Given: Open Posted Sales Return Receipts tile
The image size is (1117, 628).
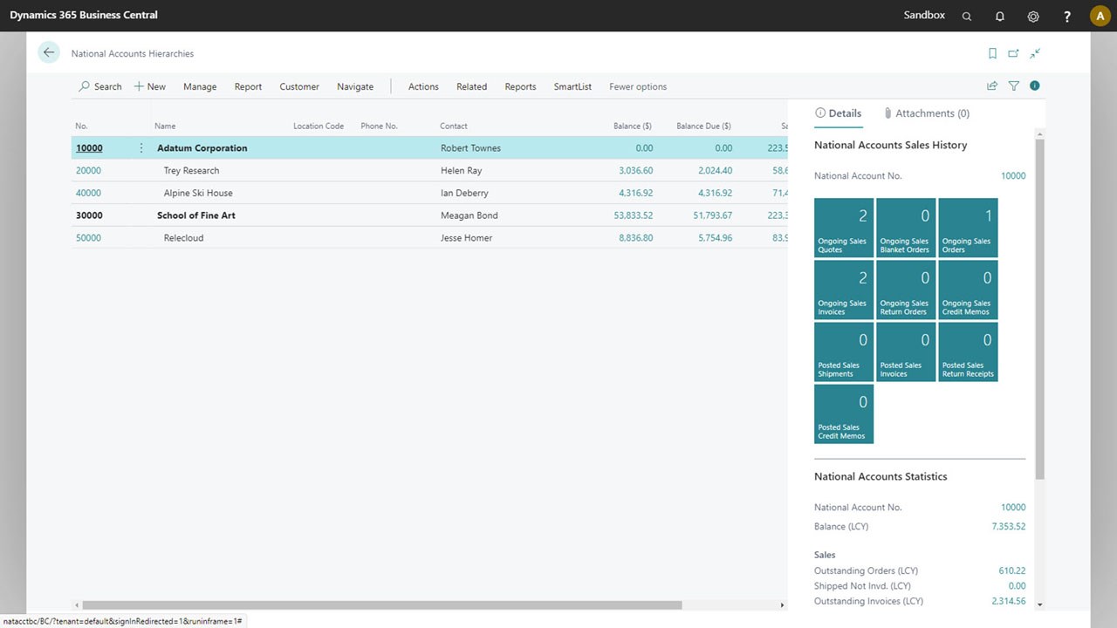Looking at the screenshot, I should click(968, 352).
